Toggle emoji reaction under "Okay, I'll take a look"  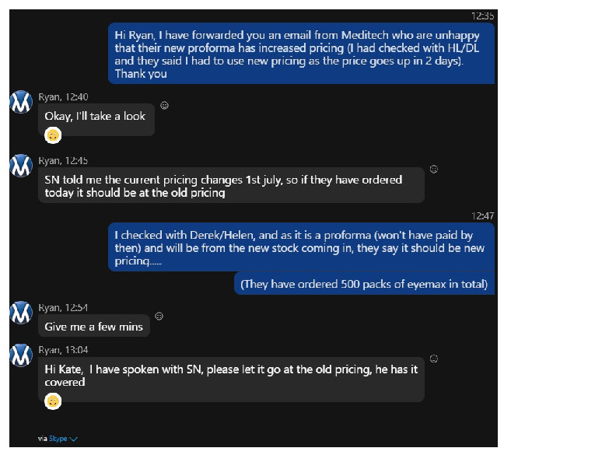tap(53, 135)
